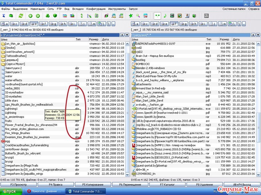Switch right panel to drive e

164,24
